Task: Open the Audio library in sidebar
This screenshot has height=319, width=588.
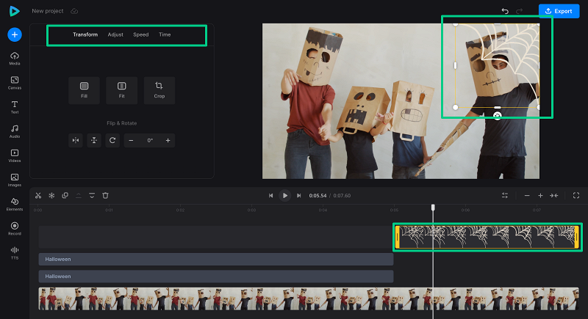Action: click(x=15, y=131)
